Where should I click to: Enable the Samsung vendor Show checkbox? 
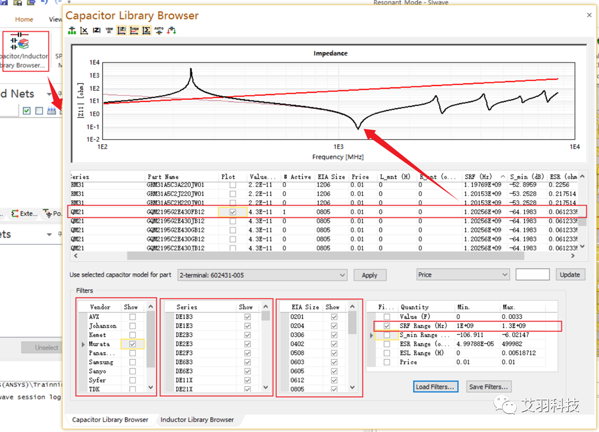coord(133,362)
